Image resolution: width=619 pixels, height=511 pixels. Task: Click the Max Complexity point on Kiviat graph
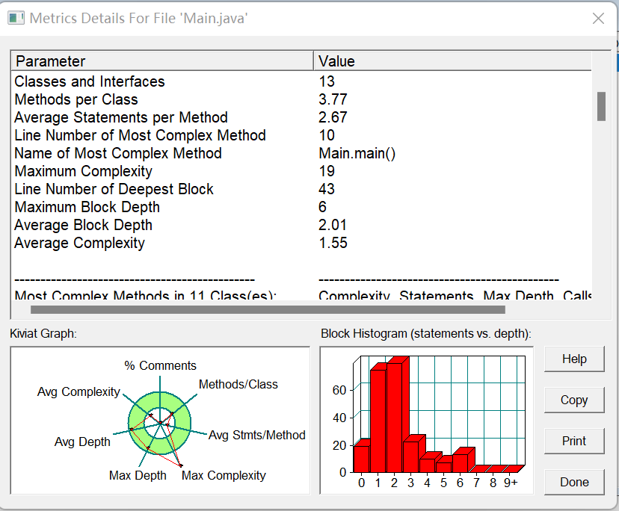pyautogui.click(x=181, y=465)
